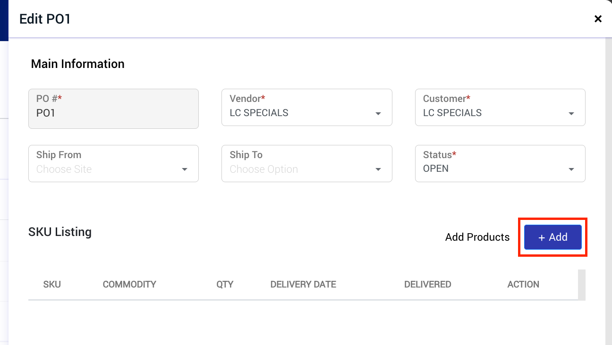Image resolution: width=612 pixels, height=345 pixels.
Task: Open the Ship From caret arrow
Action: [x=185, y=169]
